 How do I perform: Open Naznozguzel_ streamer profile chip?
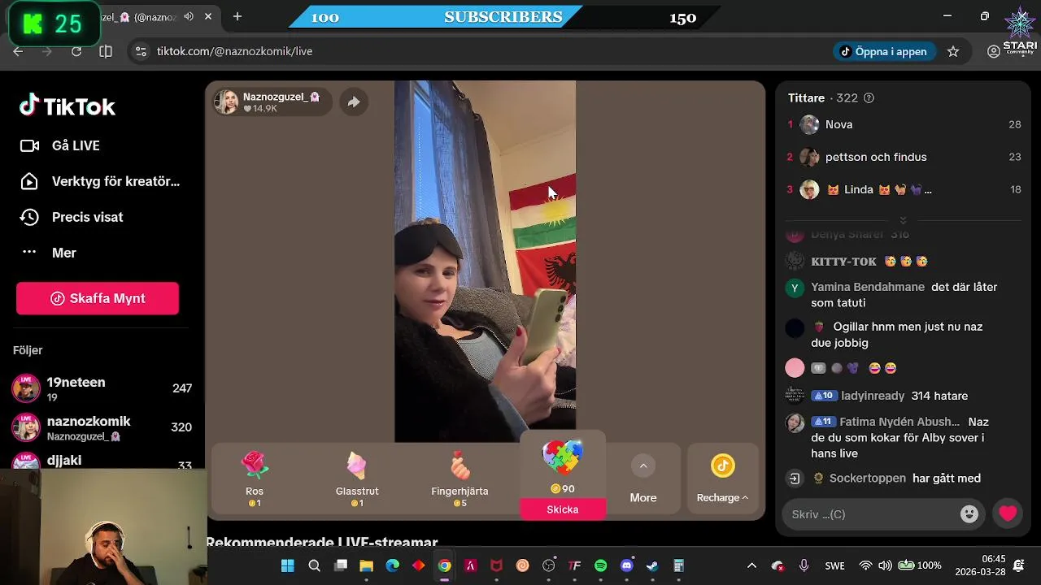tap(272, 102)
